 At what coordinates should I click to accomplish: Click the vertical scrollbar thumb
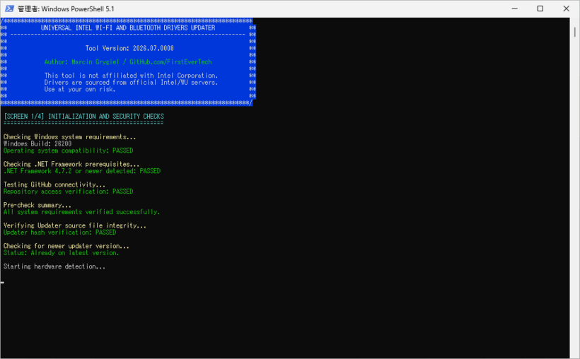(x=574, y=32)
